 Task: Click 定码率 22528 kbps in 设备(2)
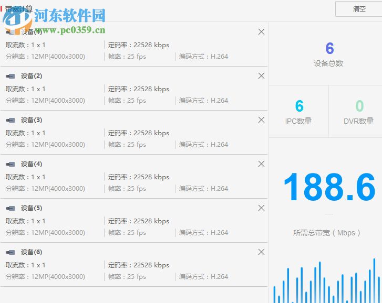(139, 89)
